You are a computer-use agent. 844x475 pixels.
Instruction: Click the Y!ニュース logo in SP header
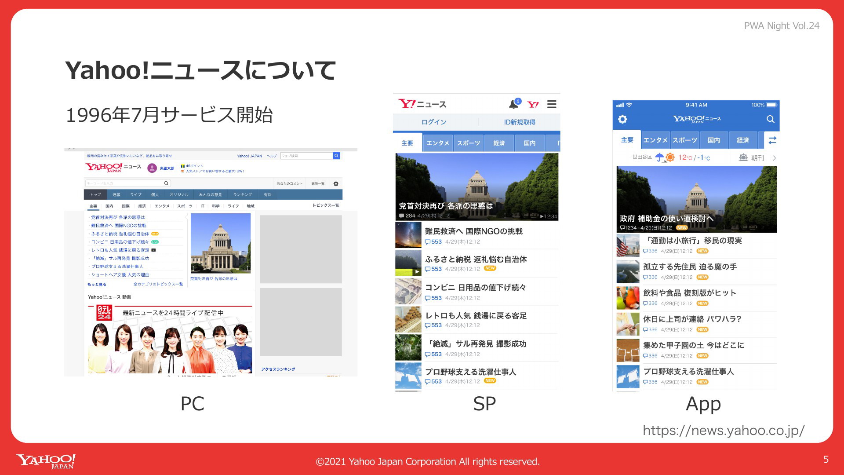[x=422, y=104]
